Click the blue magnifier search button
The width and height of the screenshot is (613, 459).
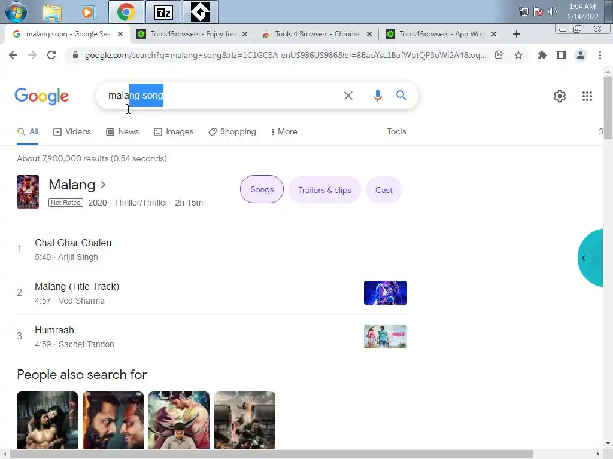click(401, 95)
